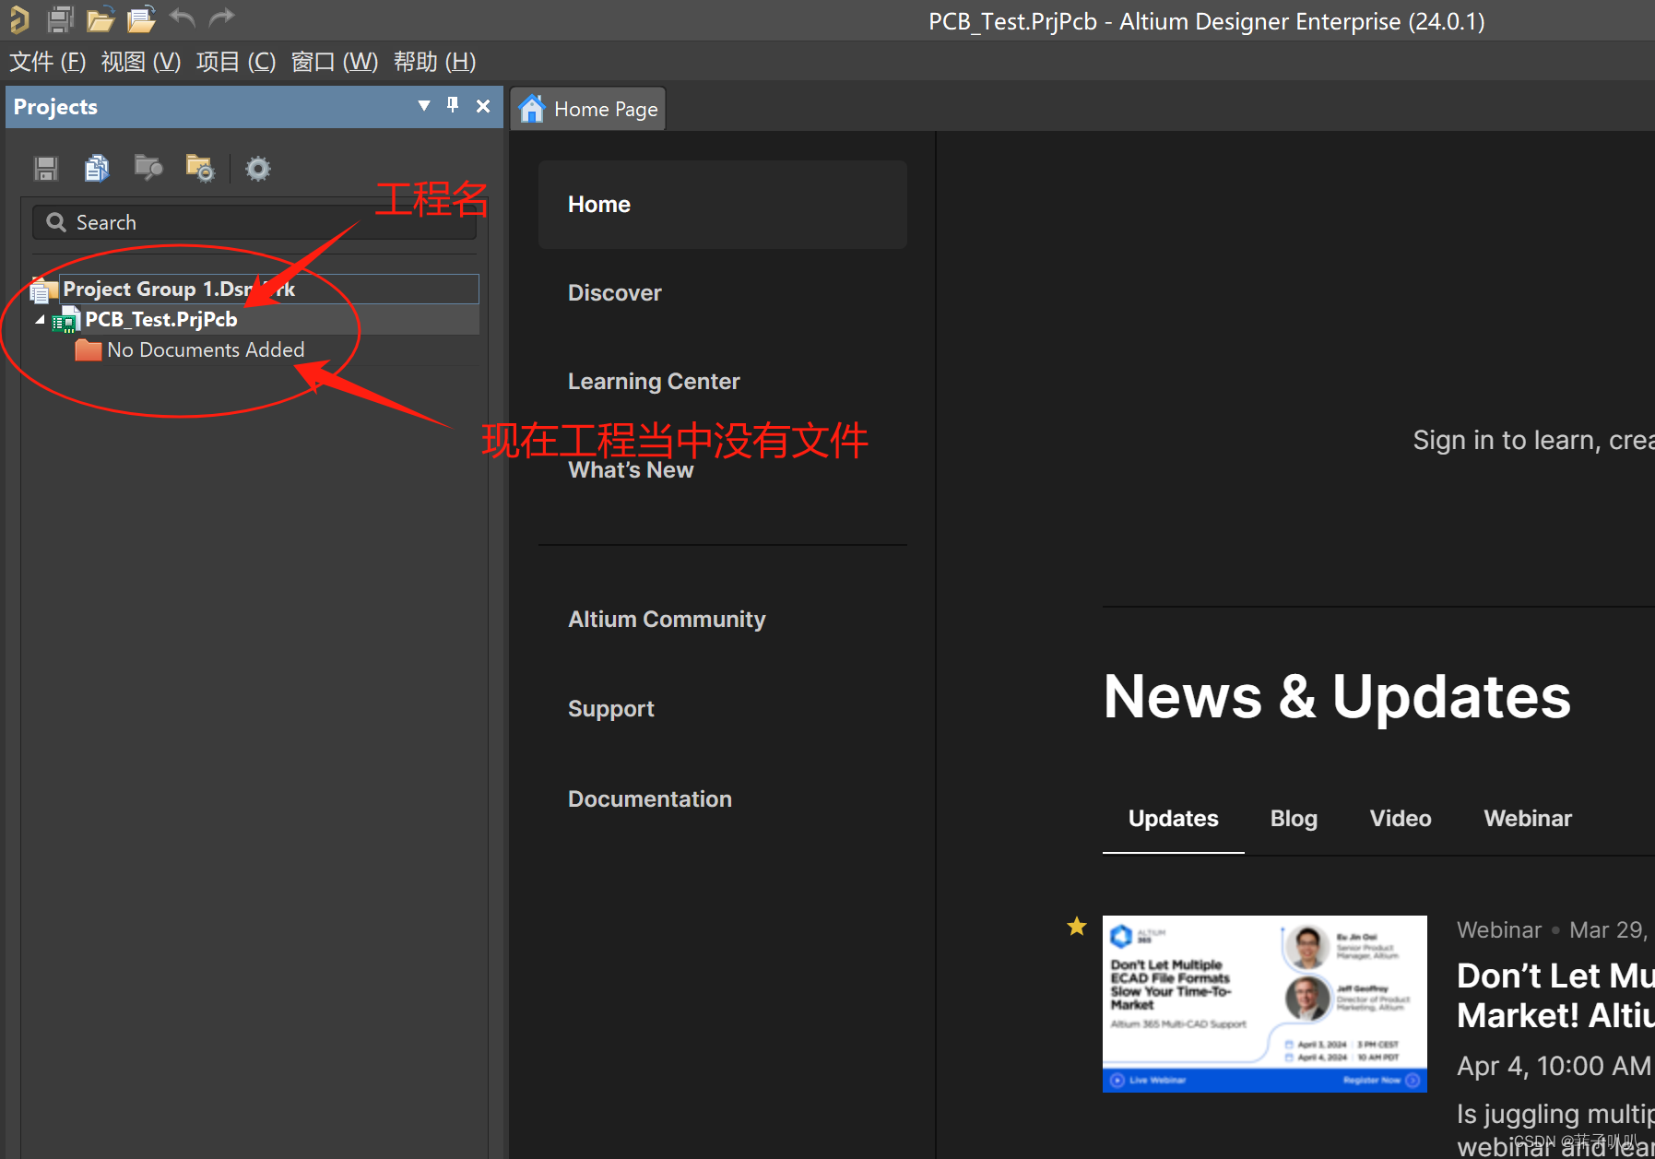
Task: Select the Updates news tab
Action: [1174, 819]
